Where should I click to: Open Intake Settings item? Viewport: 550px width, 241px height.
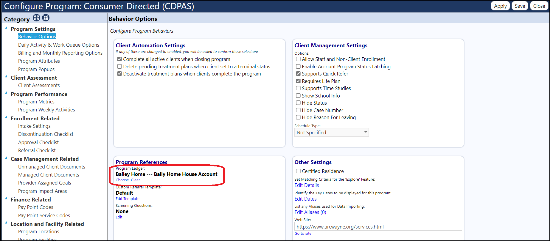tap(34, 126)
